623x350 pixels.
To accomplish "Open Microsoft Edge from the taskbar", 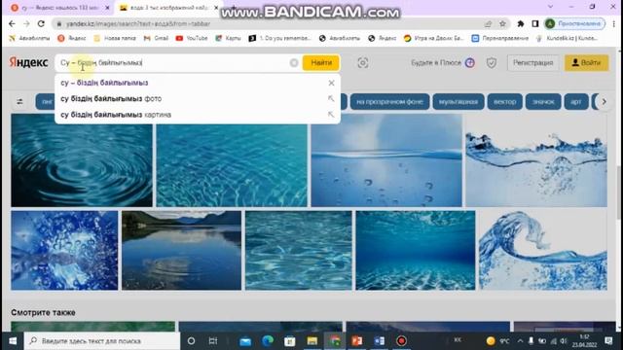I will pyautogui.click(x=268, y=341).
